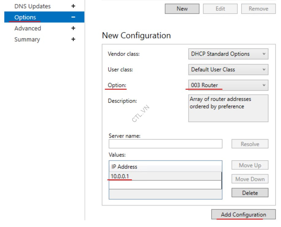The width and height of the screenshot is (281, 227).
Task: Click the Move Down button
Action: pos(250,179)
